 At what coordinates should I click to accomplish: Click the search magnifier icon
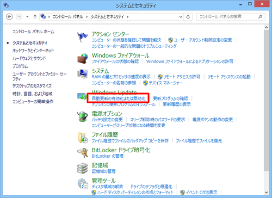[x=261, y=17]
